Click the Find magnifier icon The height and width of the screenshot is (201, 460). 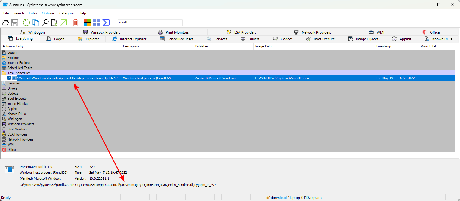click(x=45, y=23)
